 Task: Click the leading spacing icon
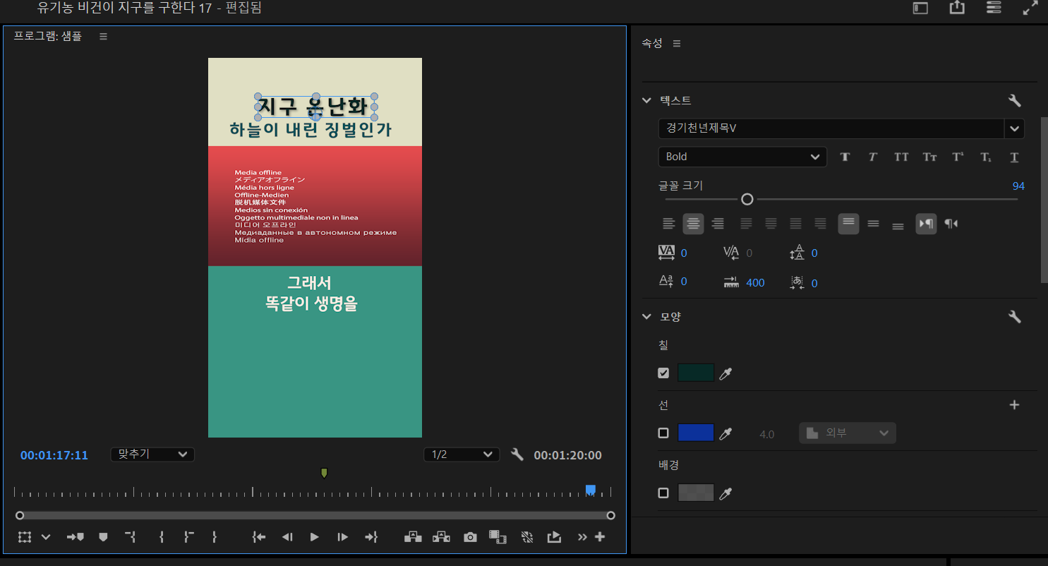tap(797, 253)
